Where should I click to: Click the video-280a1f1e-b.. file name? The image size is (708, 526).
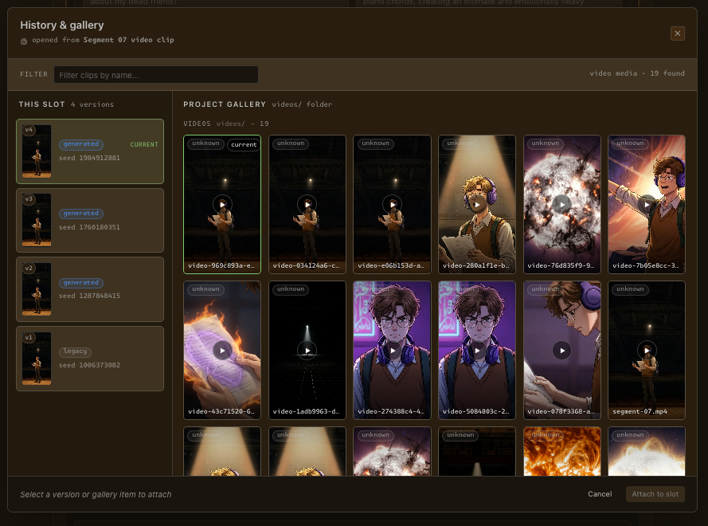coord(476,265)
